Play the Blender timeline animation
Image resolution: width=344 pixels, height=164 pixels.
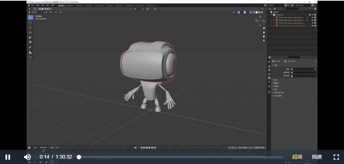[x=149, y=148]
